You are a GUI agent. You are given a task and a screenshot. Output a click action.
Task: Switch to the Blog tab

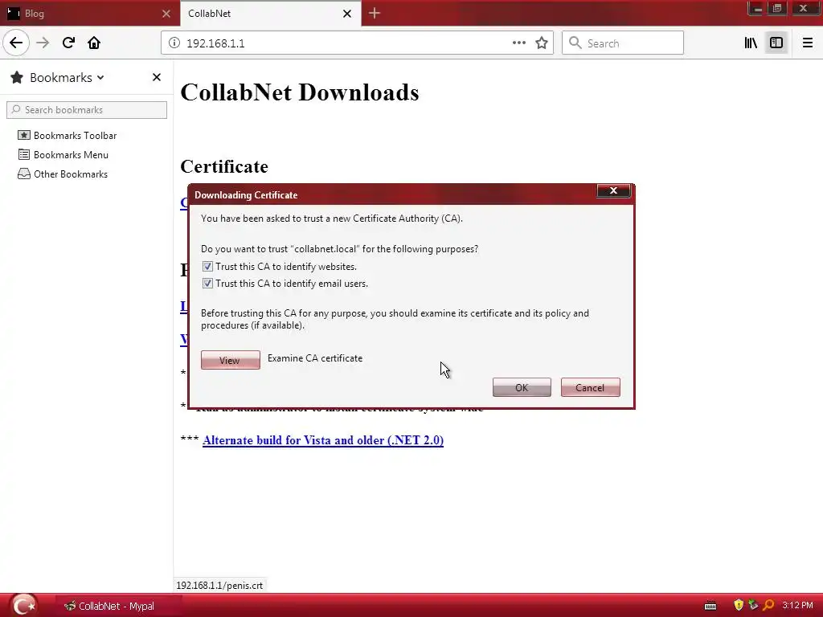coord(90,14)
